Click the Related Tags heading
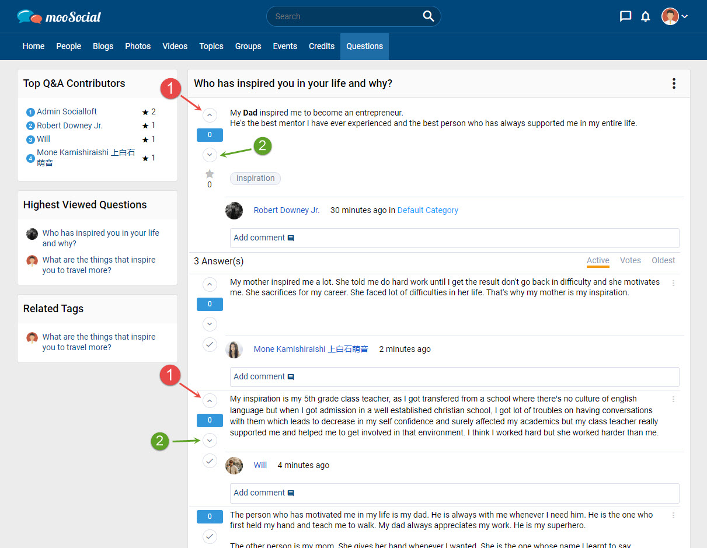 53,309
